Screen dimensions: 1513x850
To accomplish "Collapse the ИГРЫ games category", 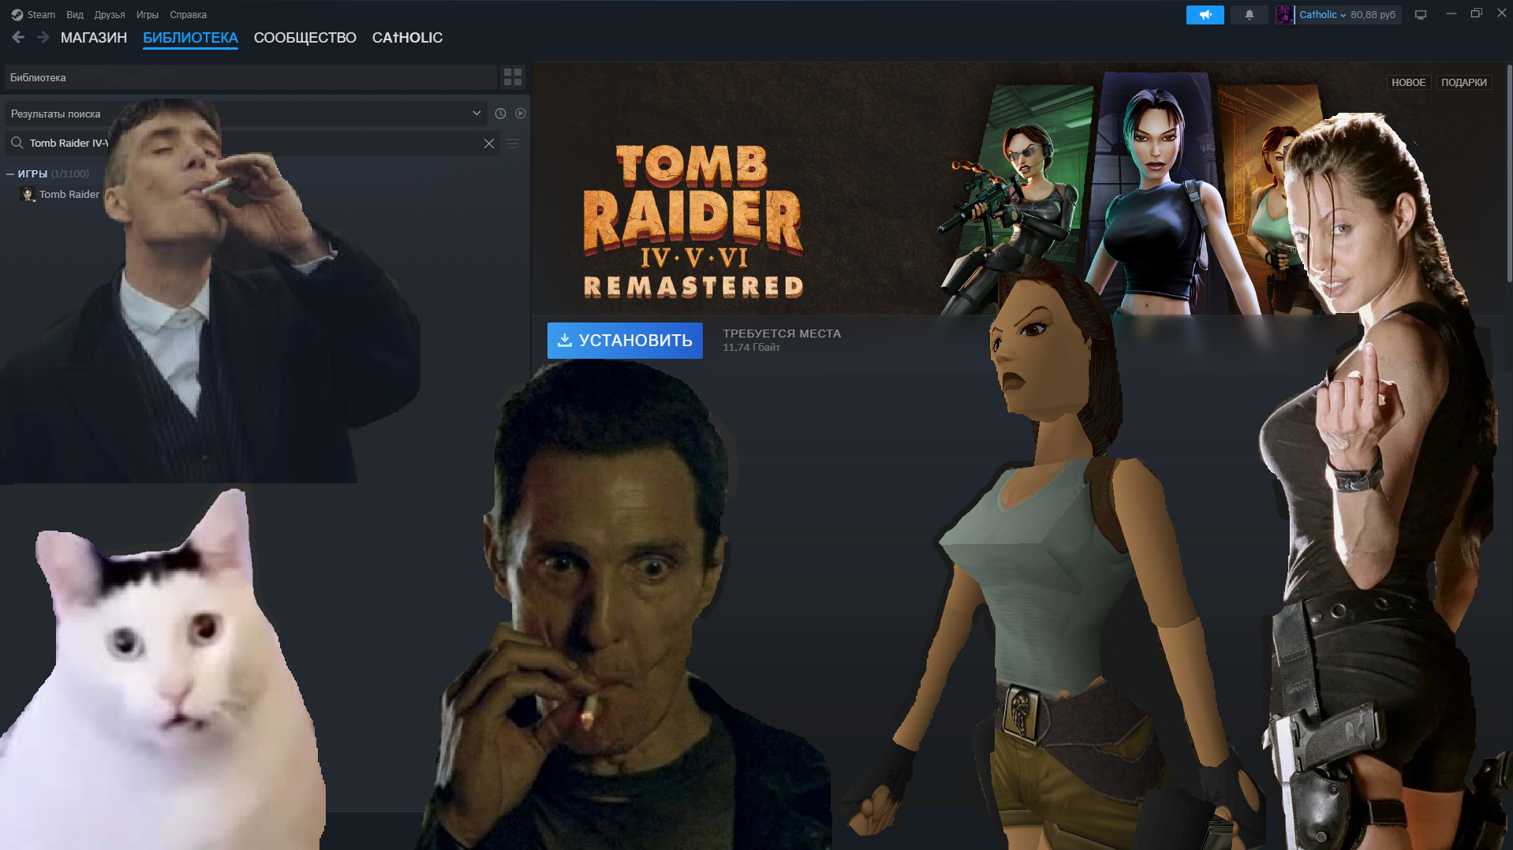I will click(x=10, y=173).
